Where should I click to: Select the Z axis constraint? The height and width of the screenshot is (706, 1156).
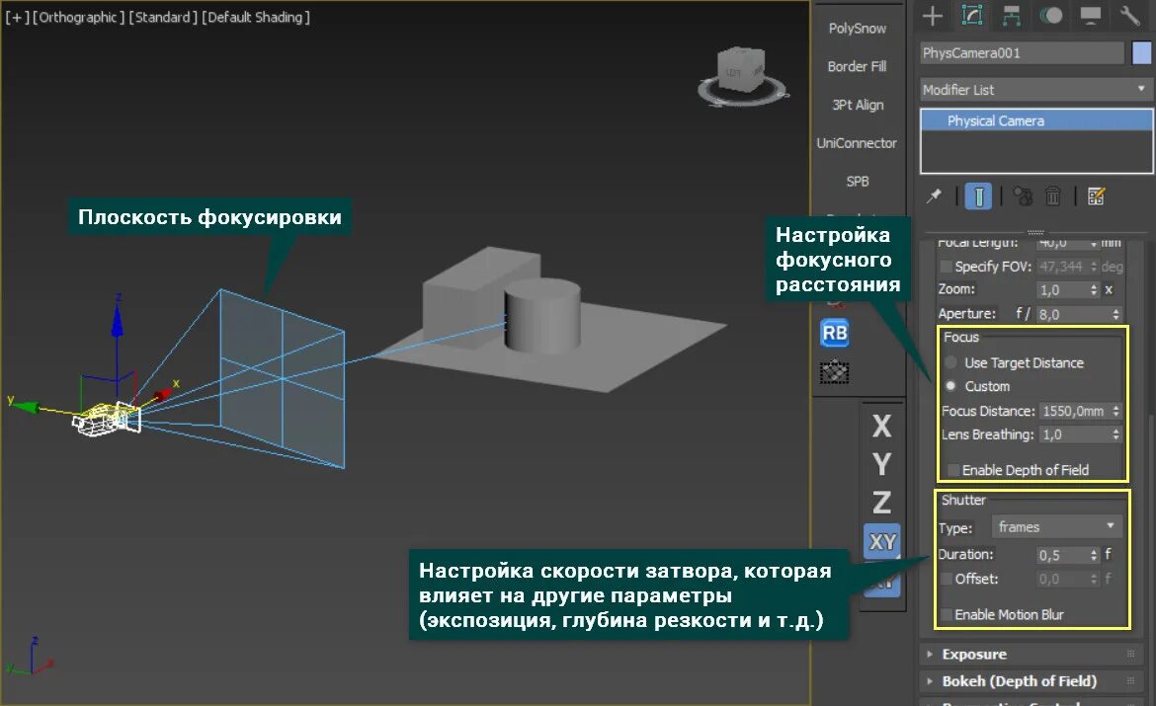[x=881, y=503]
